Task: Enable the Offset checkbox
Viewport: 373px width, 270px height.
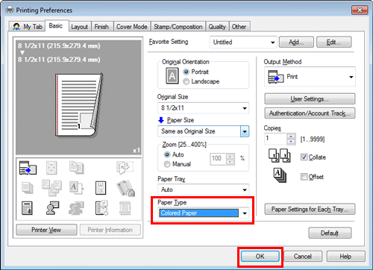Action: click(304, 177)
